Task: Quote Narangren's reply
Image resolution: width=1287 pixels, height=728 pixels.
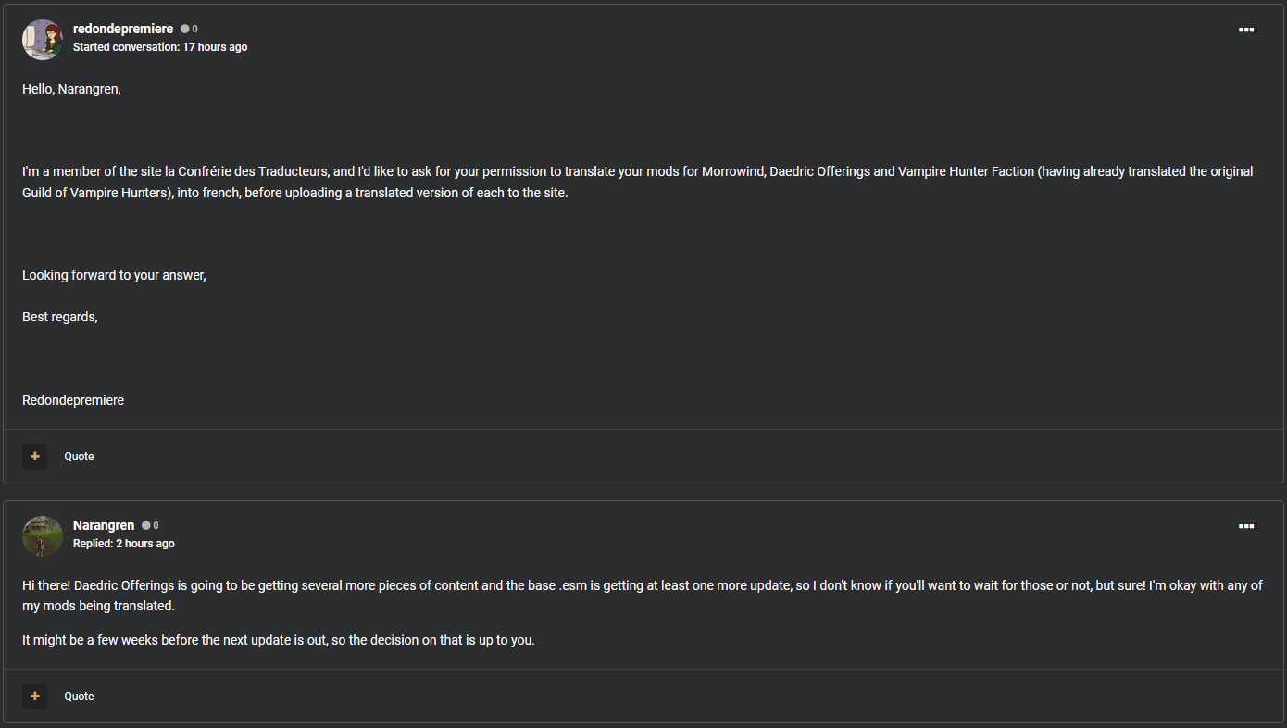Action: (x=79, y=697)
